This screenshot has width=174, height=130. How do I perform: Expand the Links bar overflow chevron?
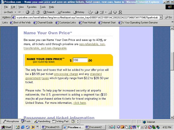coord(172,22)
